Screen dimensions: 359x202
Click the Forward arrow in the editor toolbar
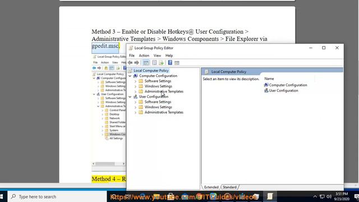[x=137, y=63]
